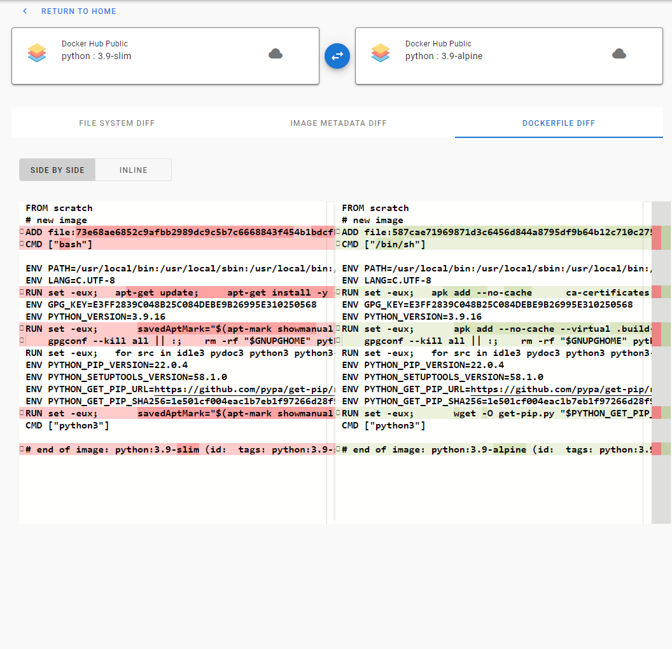672x649 pixels.
Task: Click the marker beside left apt-get update RUN line
Action: point(22,292)
